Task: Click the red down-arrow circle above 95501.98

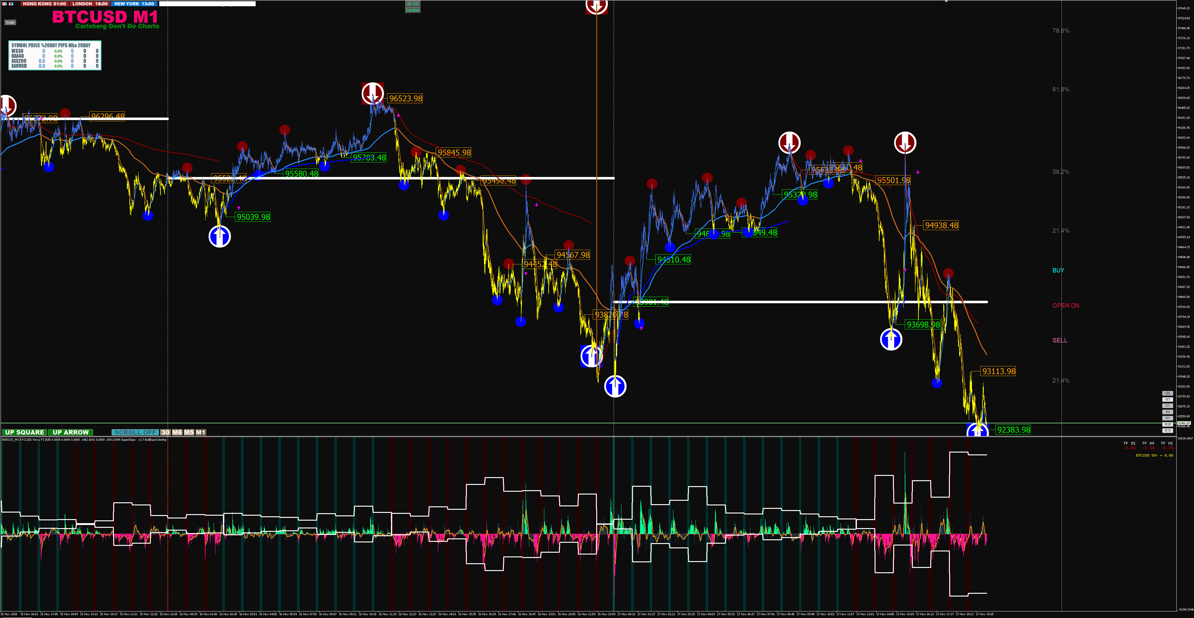Action: pyautogui.click(x=905, y=142)
